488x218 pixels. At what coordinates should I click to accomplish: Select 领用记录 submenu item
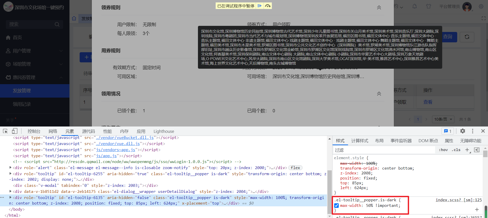(35, 104)
